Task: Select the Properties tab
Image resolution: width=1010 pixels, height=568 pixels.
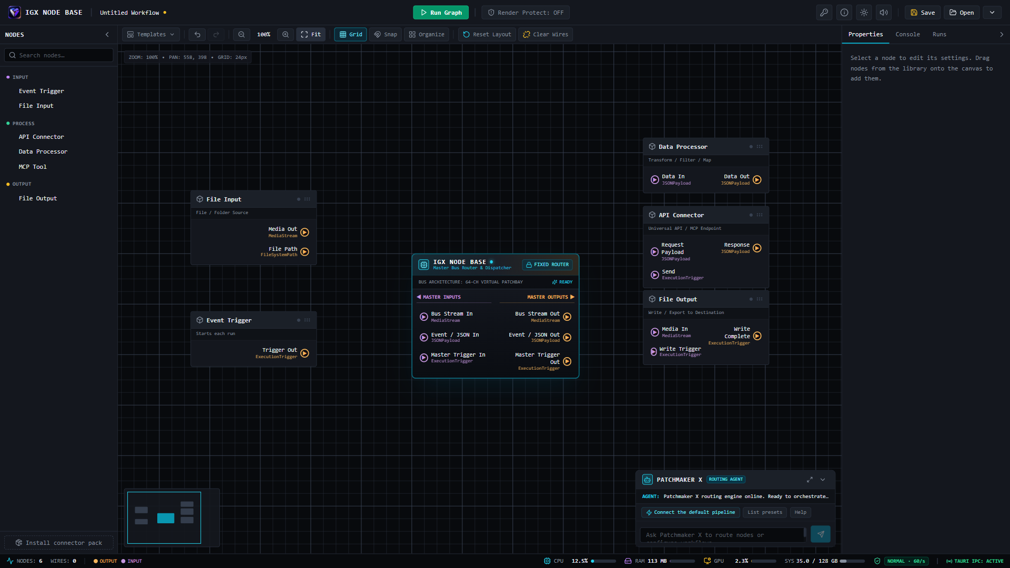Action: point(866,35)
